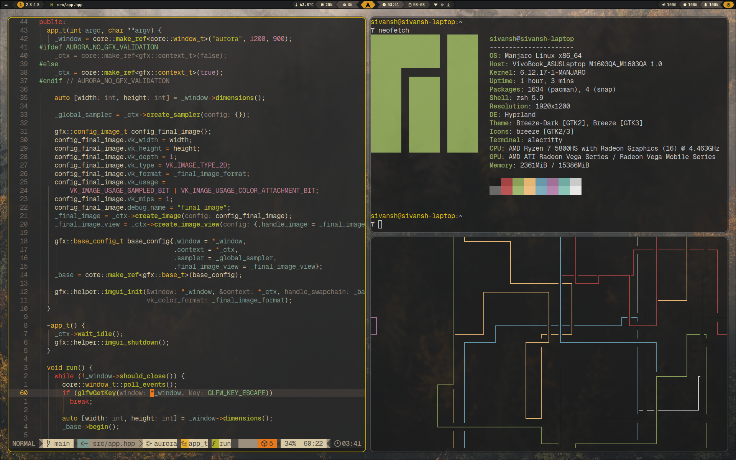Click the CPU 3% indicator icon
Viewport: 736px width, 460px height.
click(345, 5)
